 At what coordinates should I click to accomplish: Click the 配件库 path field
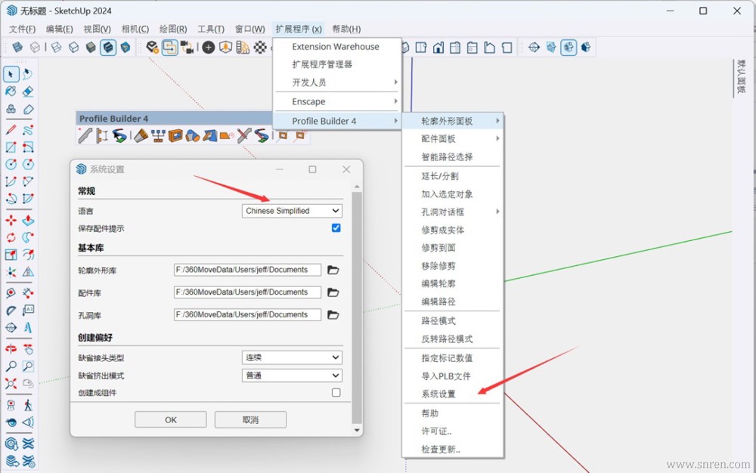(x=247, y=292)
